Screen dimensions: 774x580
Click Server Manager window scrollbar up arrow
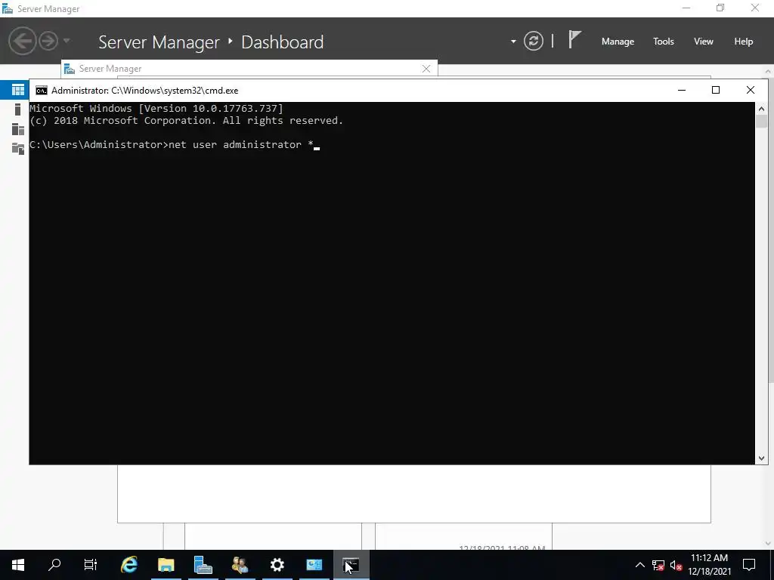[x=769, y=70]
